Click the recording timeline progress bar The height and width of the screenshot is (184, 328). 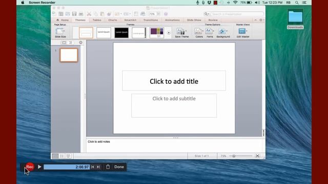pos(67,167)
